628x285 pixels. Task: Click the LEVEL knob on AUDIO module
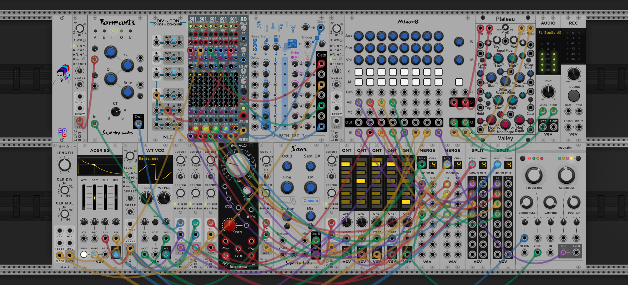(548, 91)
